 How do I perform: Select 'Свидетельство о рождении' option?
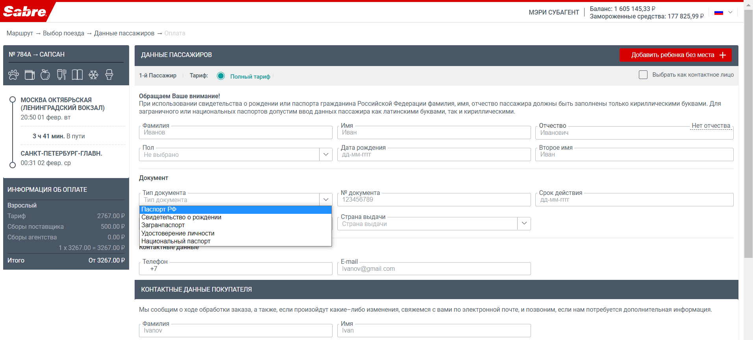(x=181, y=217)
